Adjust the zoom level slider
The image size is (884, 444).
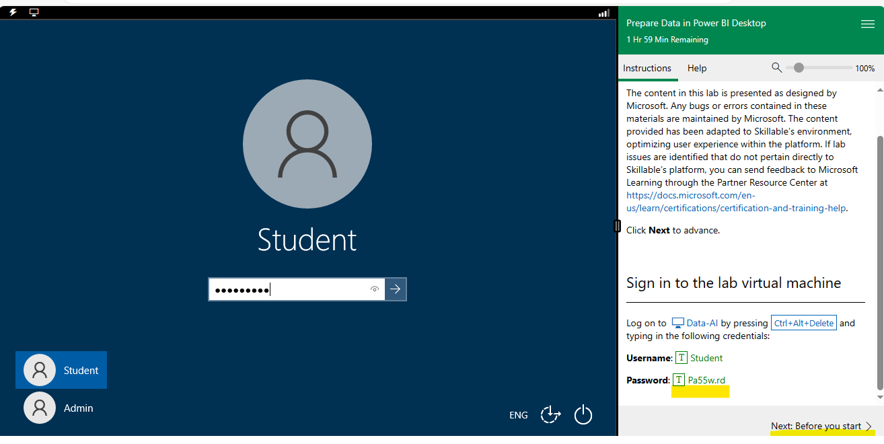819,67
